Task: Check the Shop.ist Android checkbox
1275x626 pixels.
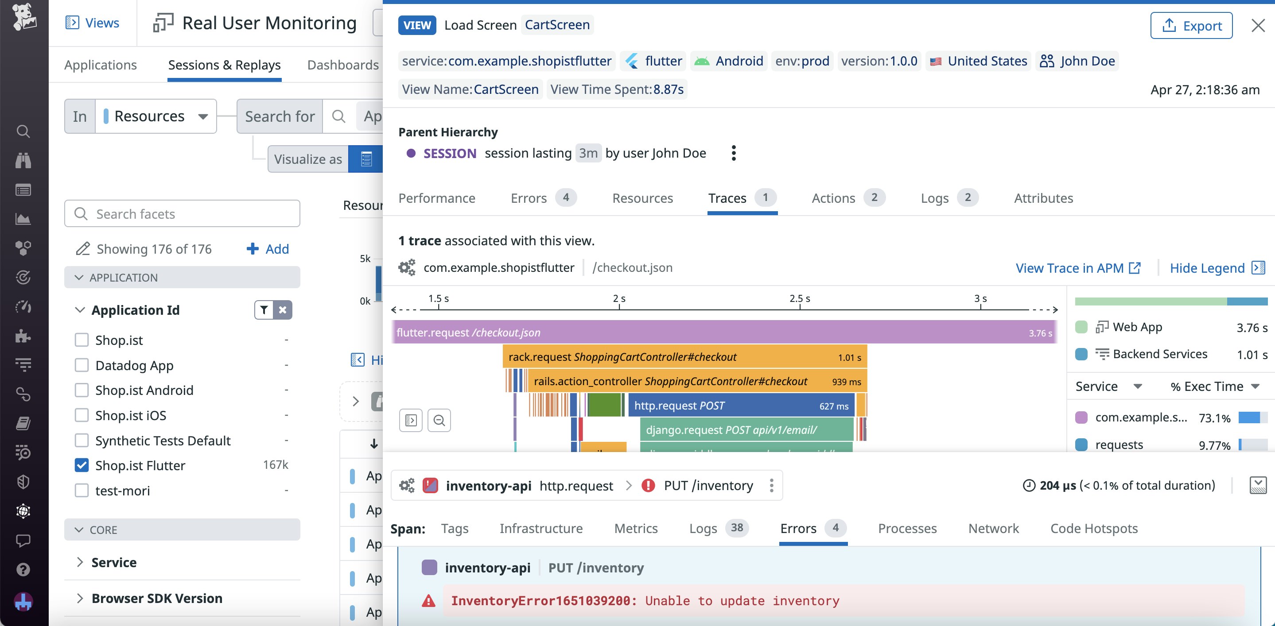Action: pyautogui.click(x=81, y=390)
